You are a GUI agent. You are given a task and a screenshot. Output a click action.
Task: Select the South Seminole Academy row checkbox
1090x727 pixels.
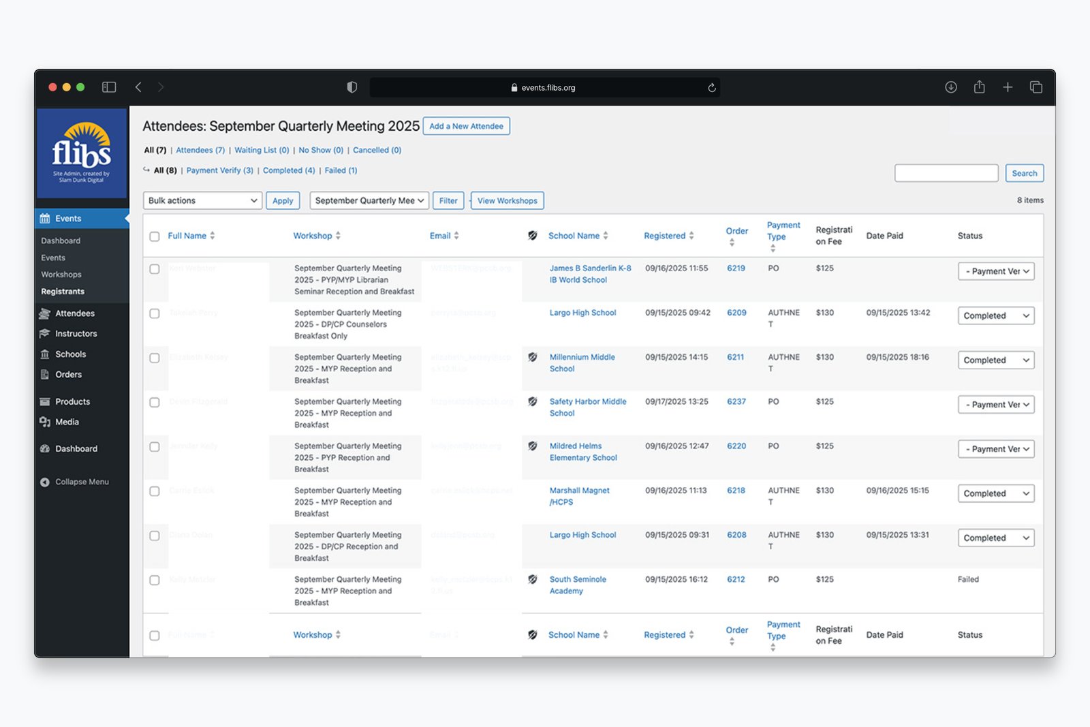(x=155, y=581)
